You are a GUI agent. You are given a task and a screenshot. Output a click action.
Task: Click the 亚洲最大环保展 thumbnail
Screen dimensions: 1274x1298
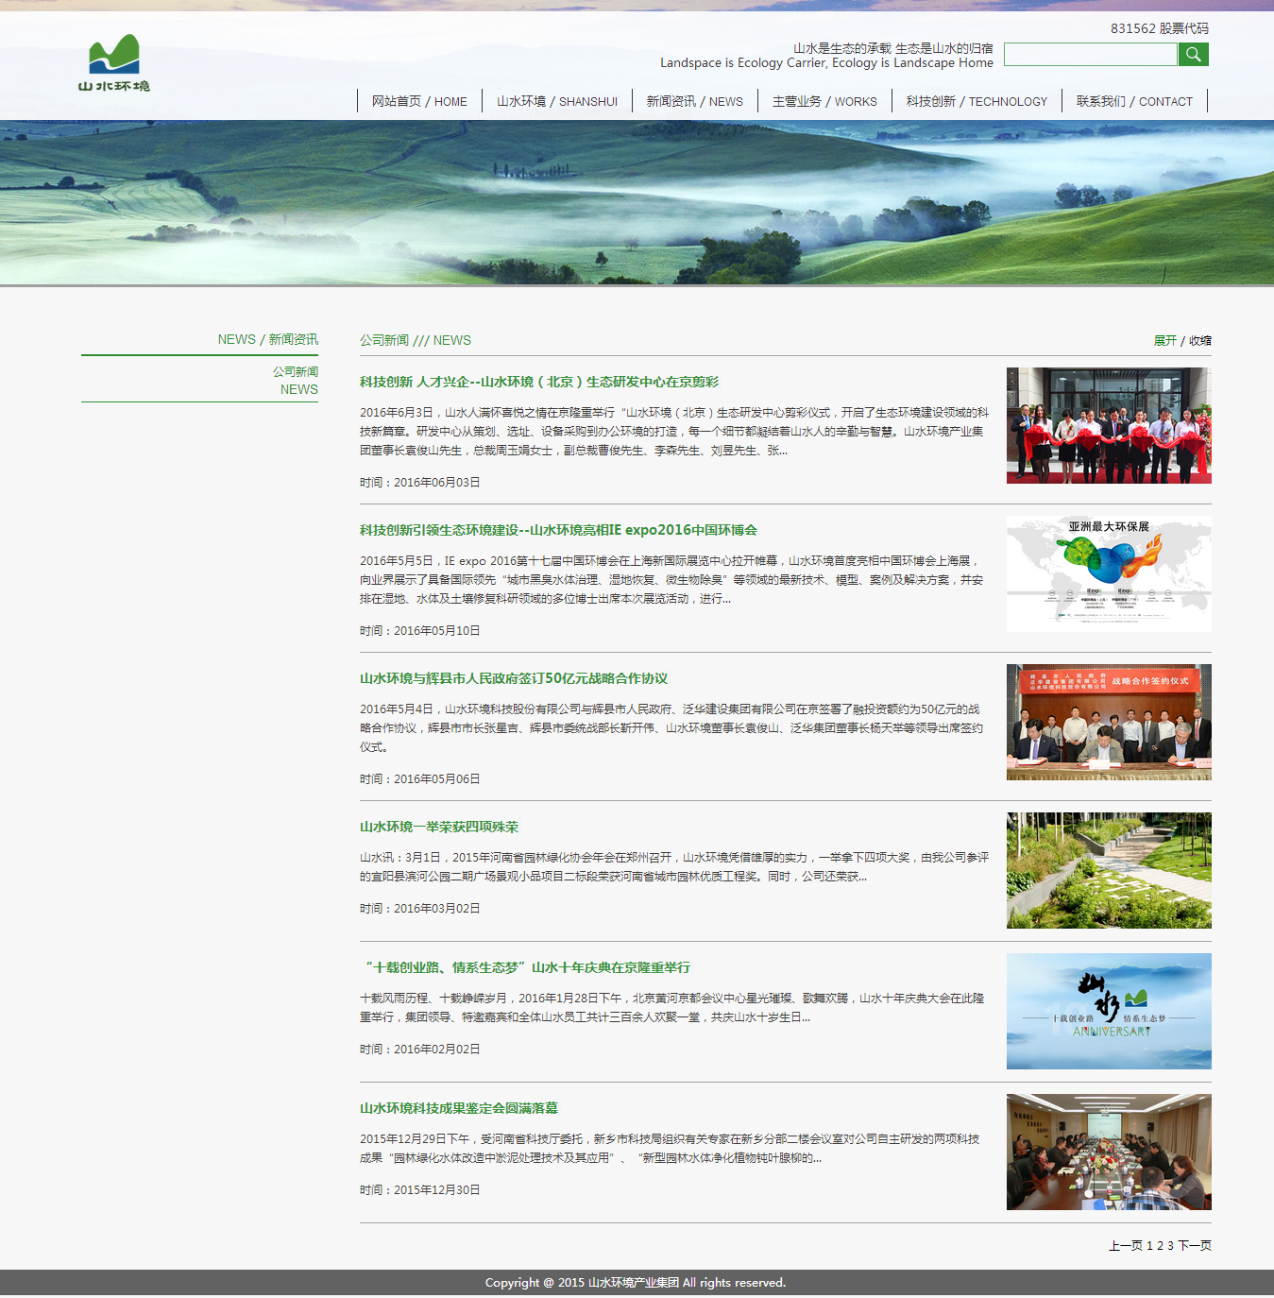coord(1109,573)
